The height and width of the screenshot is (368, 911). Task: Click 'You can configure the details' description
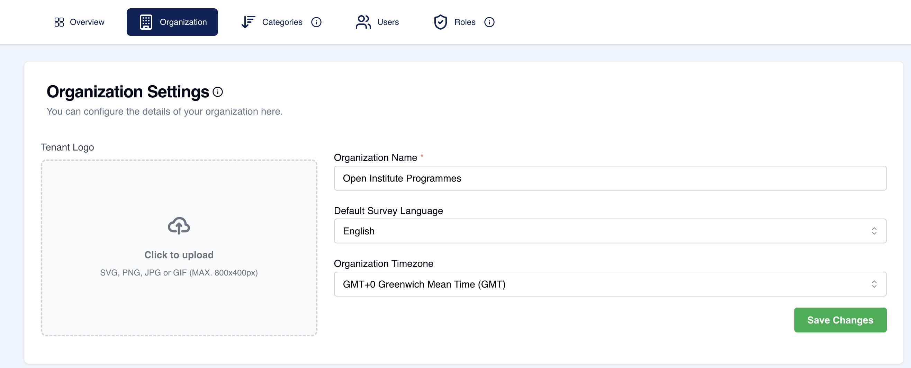point(164,112)
